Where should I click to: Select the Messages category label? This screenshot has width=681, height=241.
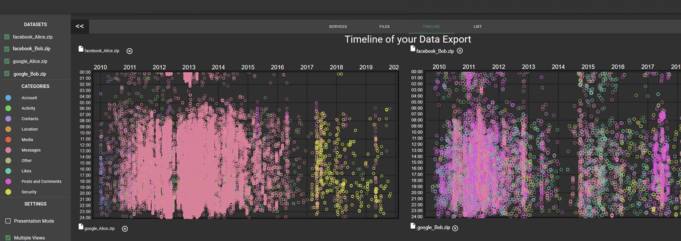(x=31, y=150)
